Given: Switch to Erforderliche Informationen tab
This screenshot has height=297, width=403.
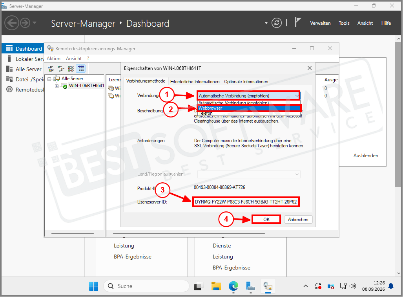Looking at the screenshot, I should [x=195, y=82].
